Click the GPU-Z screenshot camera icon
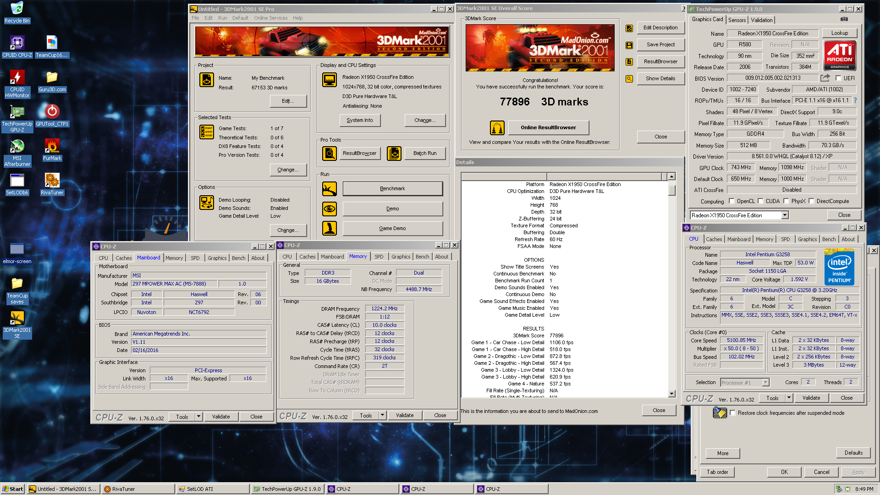The height and width of the screenshot is (495, 880). (x=844, y=19)
